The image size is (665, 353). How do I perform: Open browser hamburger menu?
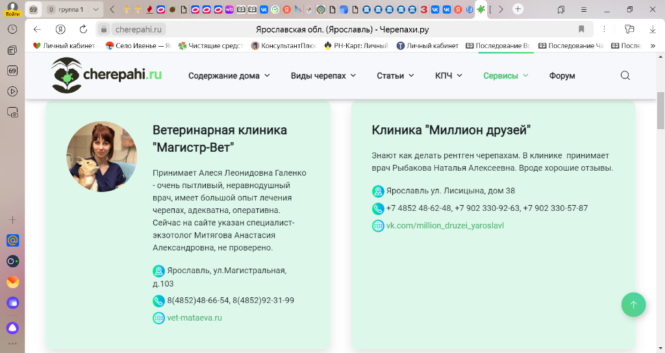pyautogui.click(x=584, y=9)
